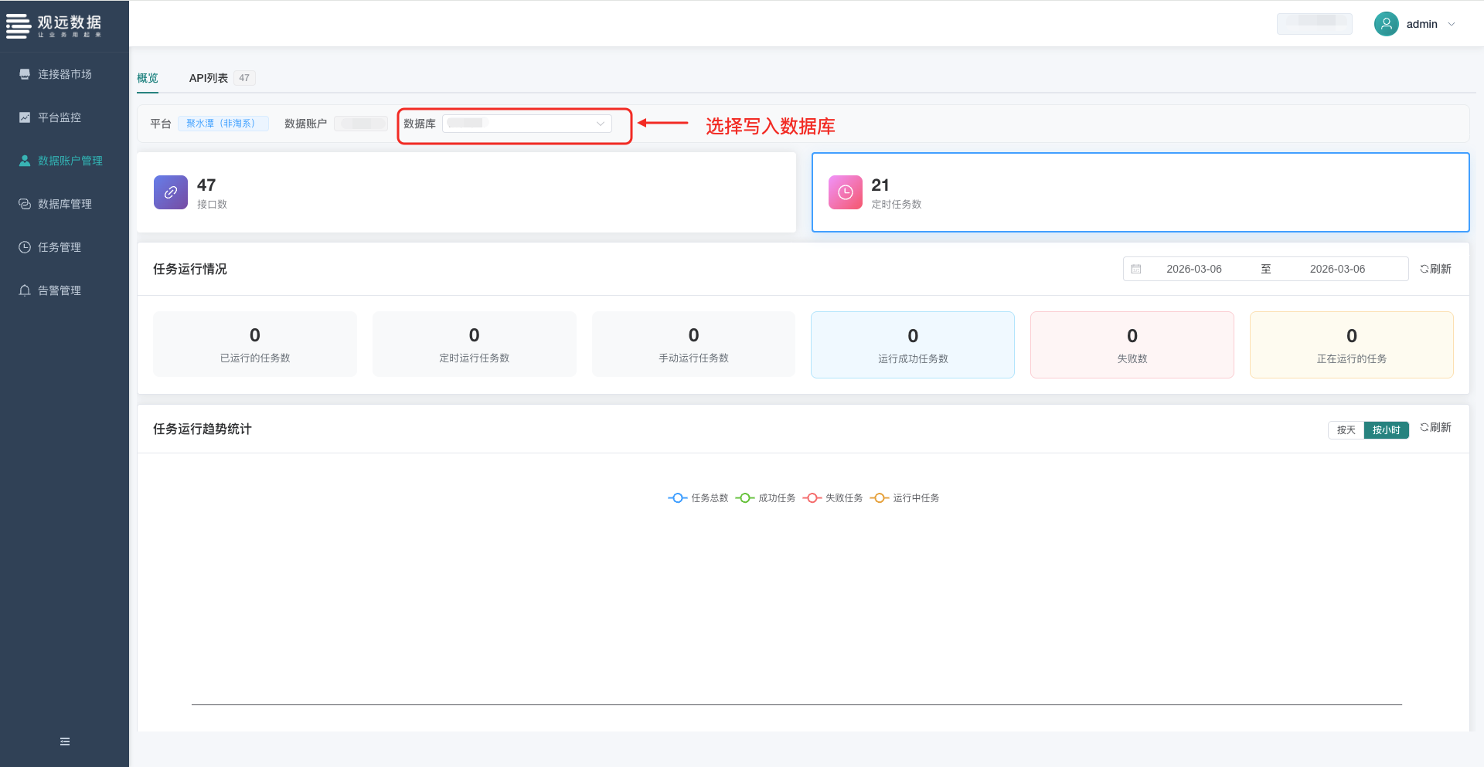Viewport: 1484px width, 767px height.
Task: Click the purple link icon for 接口数
Action: [x=171, y=192]
